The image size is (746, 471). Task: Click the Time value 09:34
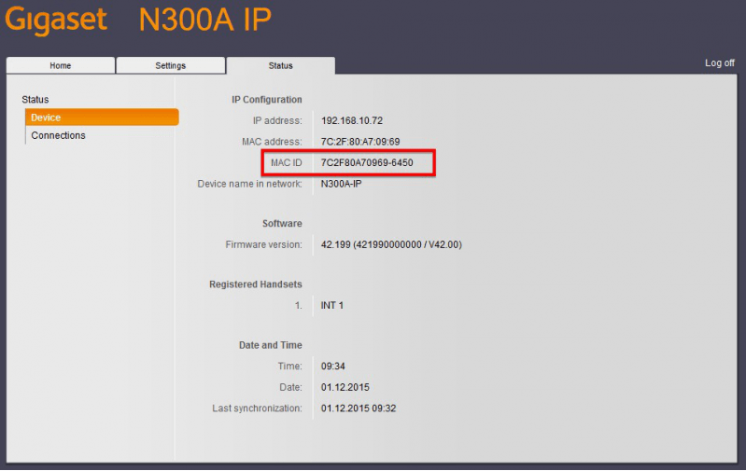[332, 367]
